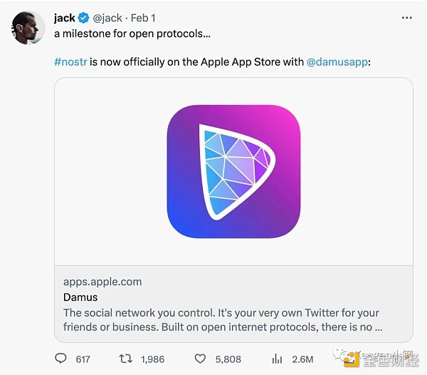Screen dimensions: 427x375
Task: Click the 617 replies count
Action: 83,359
